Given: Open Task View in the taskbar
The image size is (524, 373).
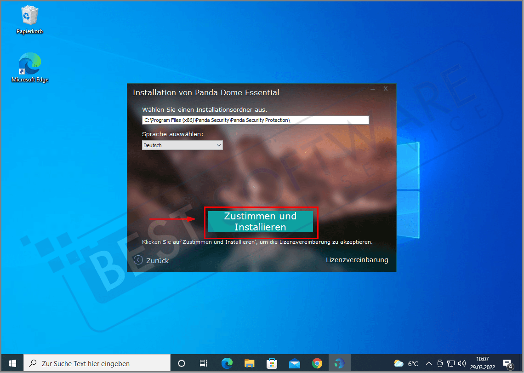Looking at the screenshot, I should [x=204, y=363].
